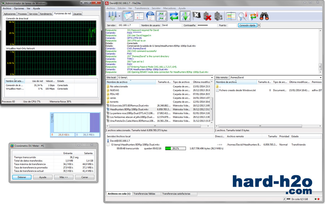Open the FileZilla Site Manager icon
This screenshot has width=325, height=204.
pos(112,16)
